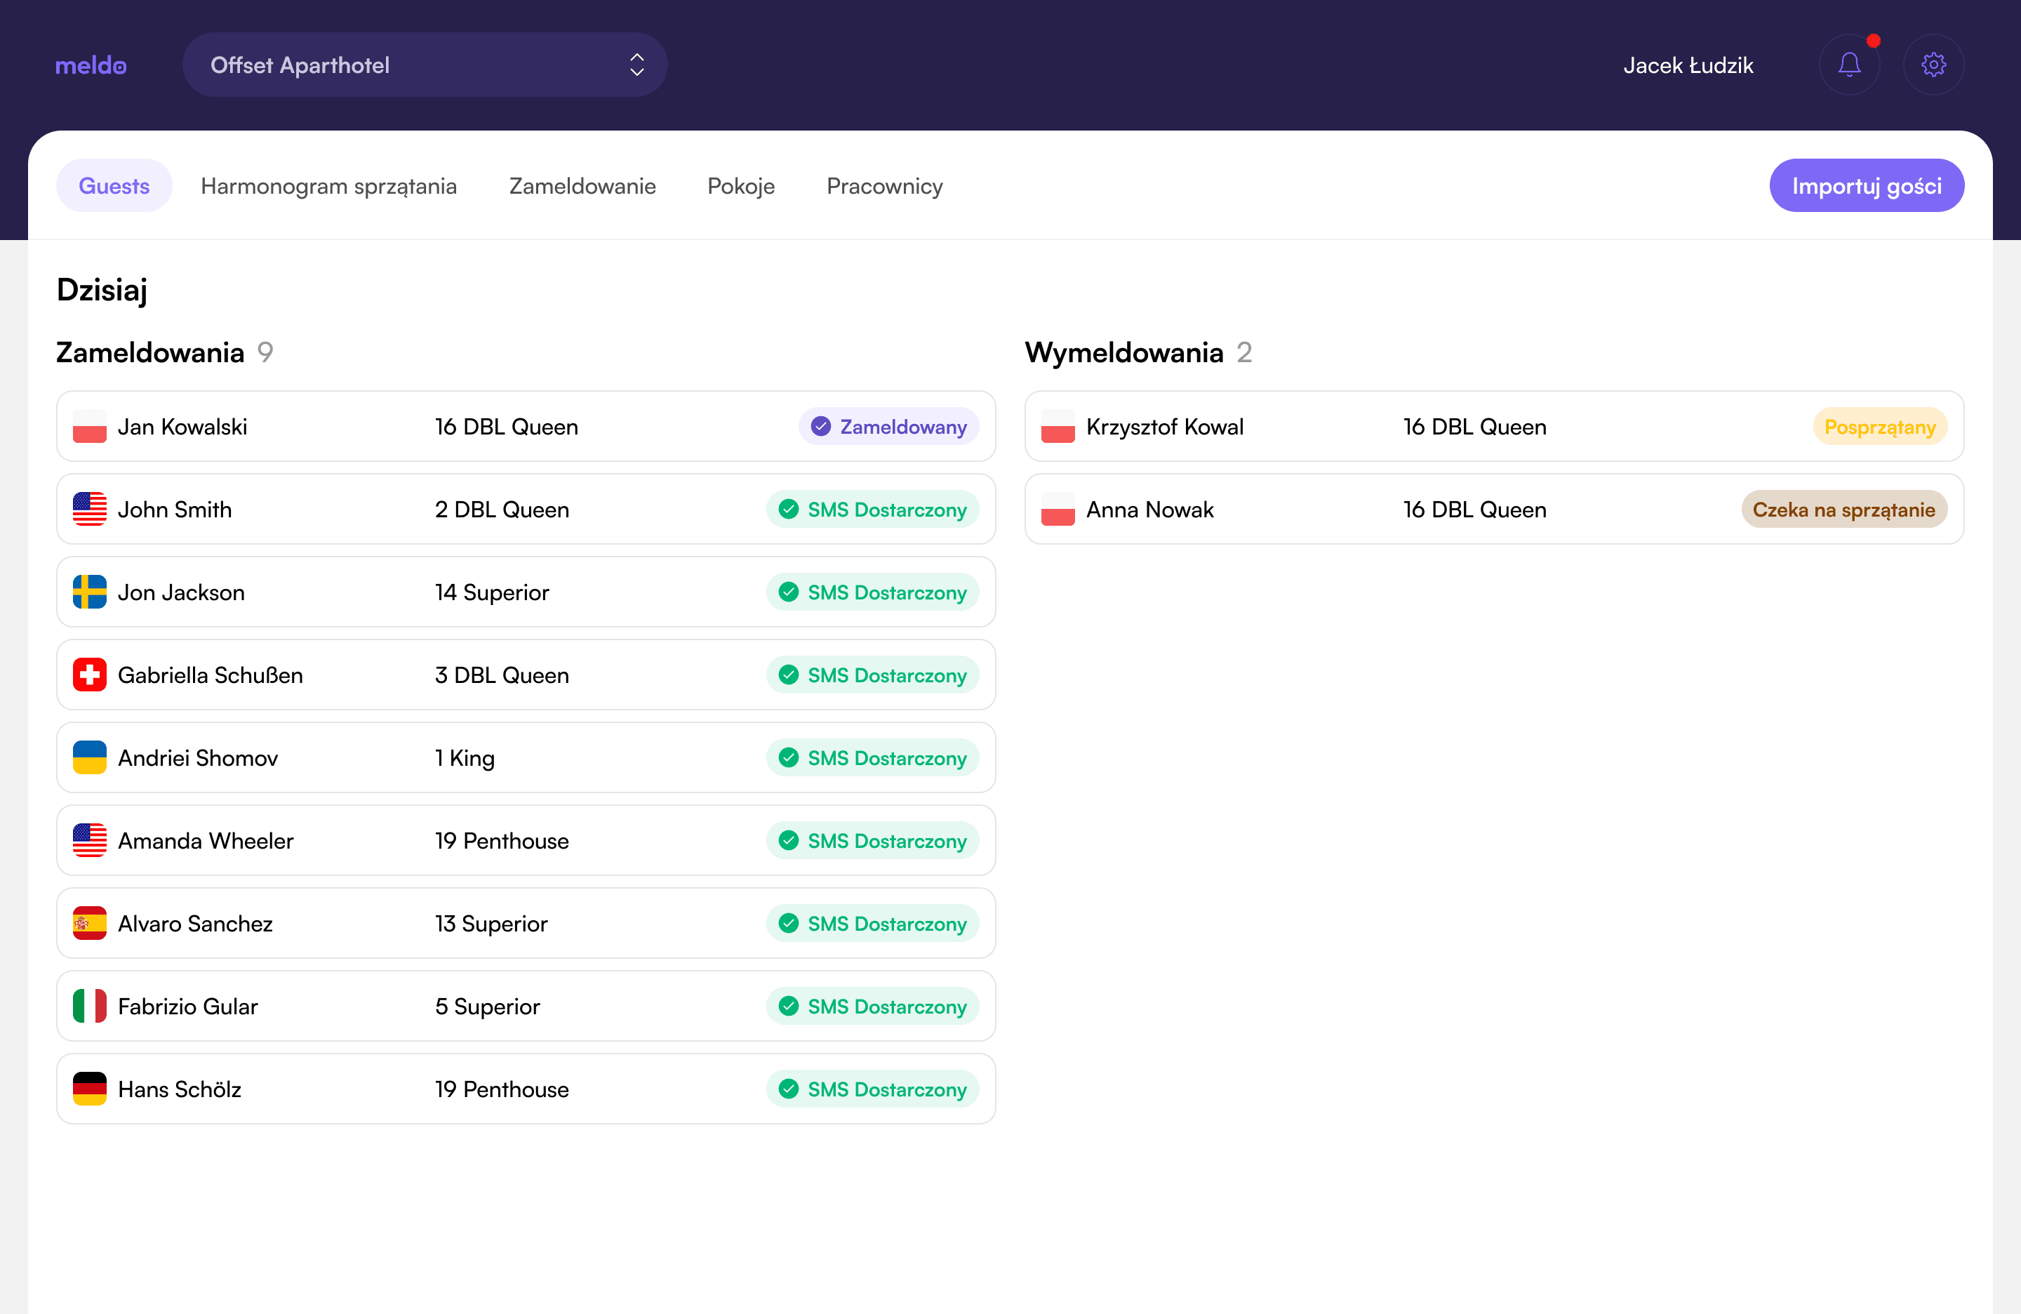Click the Ukrainian flag next to Andriei Shomov
This screenshot has width=2021, height=1314.
click(89, 757)
